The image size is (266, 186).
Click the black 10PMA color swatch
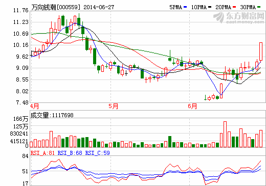click(210, 7)
